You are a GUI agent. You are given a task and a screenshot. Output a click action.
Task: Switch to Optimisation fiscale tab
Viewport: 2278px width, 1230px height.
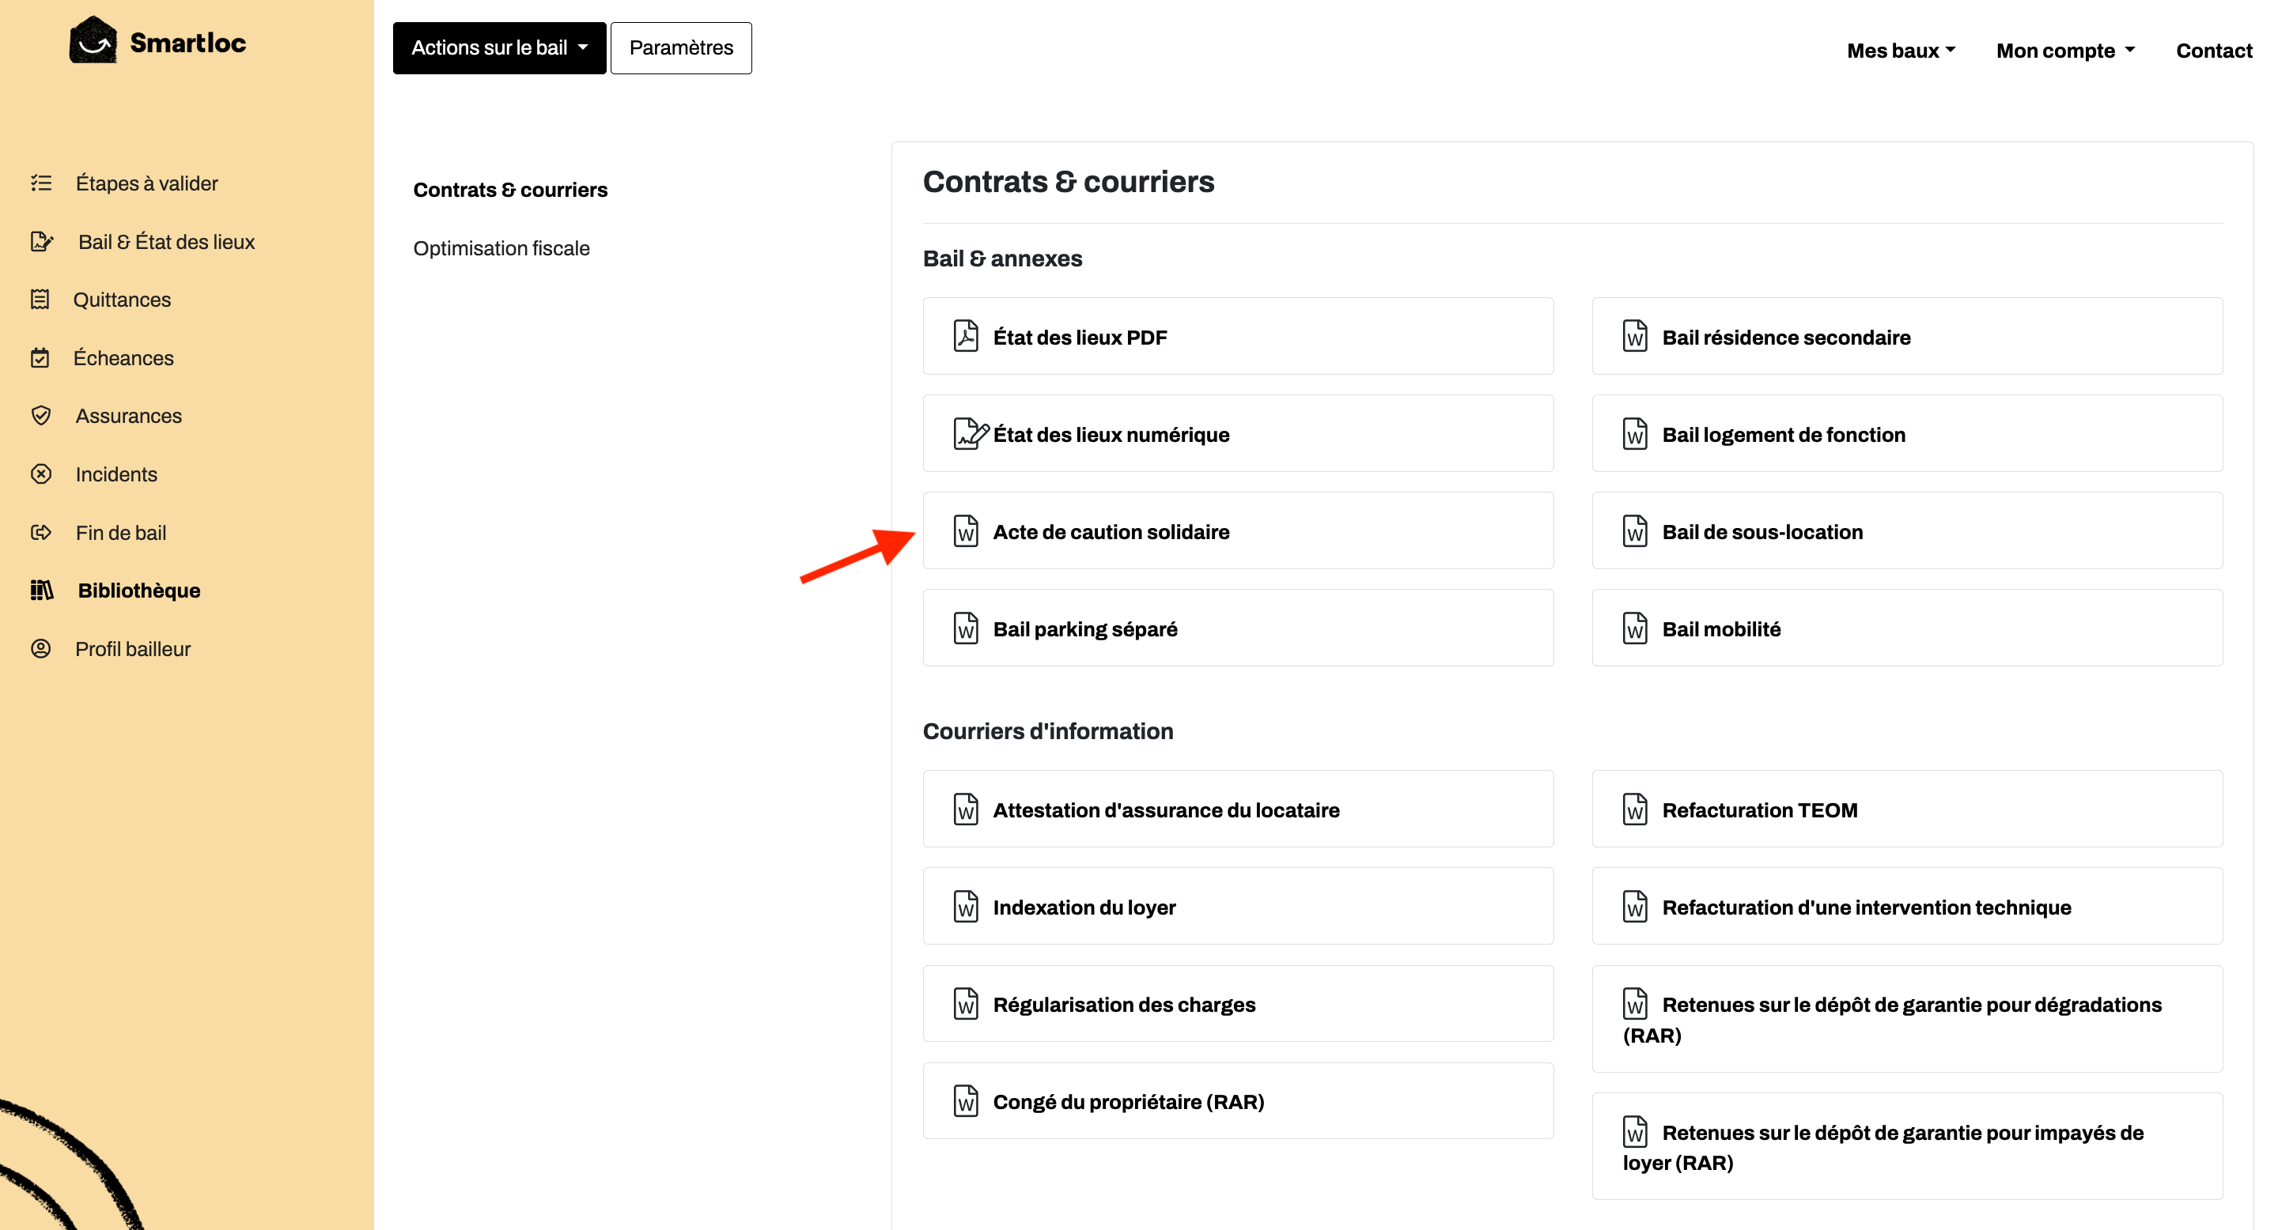(501, 248)
